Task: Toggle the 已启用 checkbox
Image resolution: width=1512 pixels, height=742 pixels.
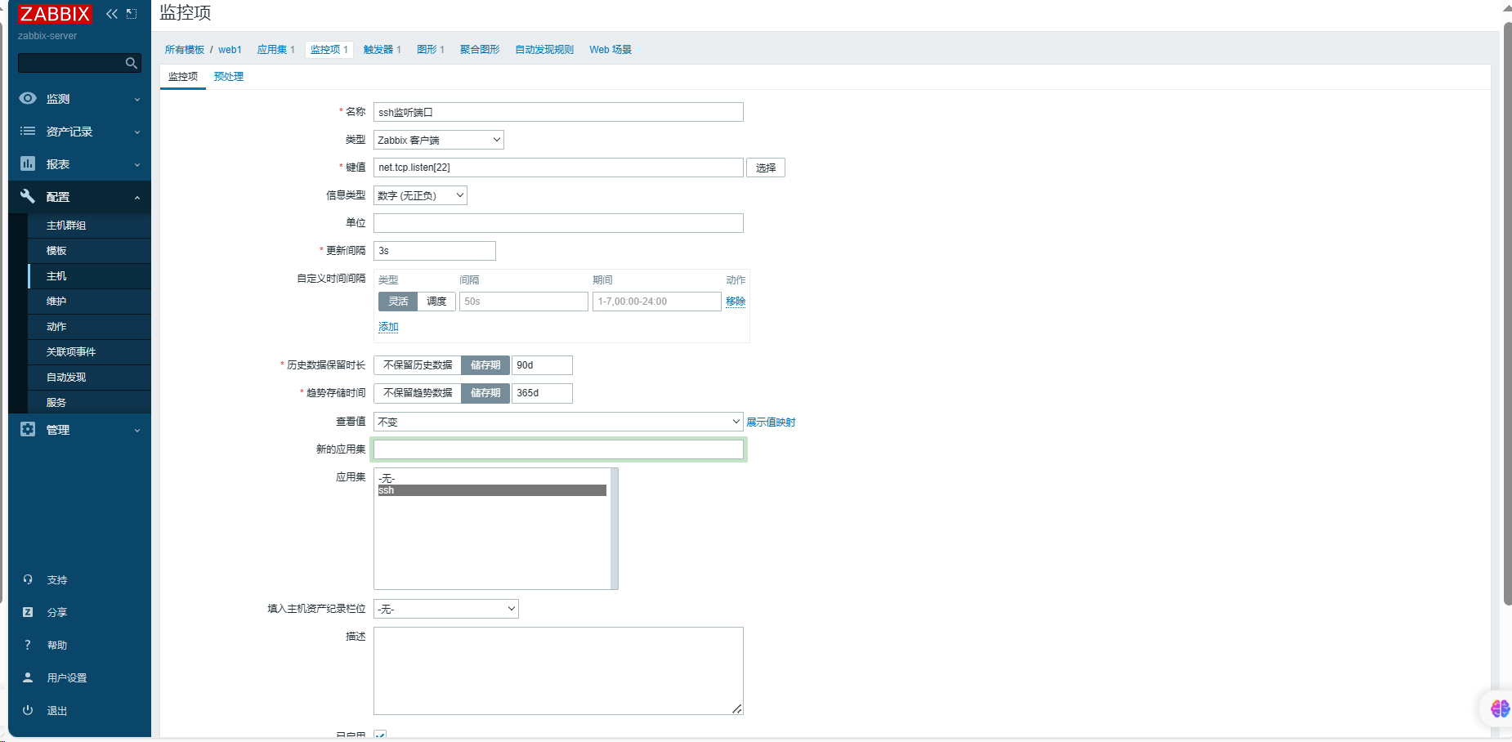Action: tap(380, 735)
